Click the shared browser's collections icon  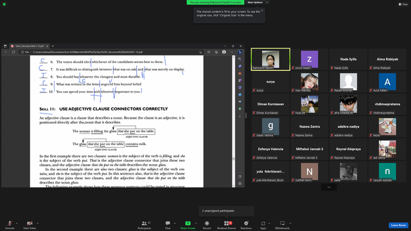coord(216,52)
